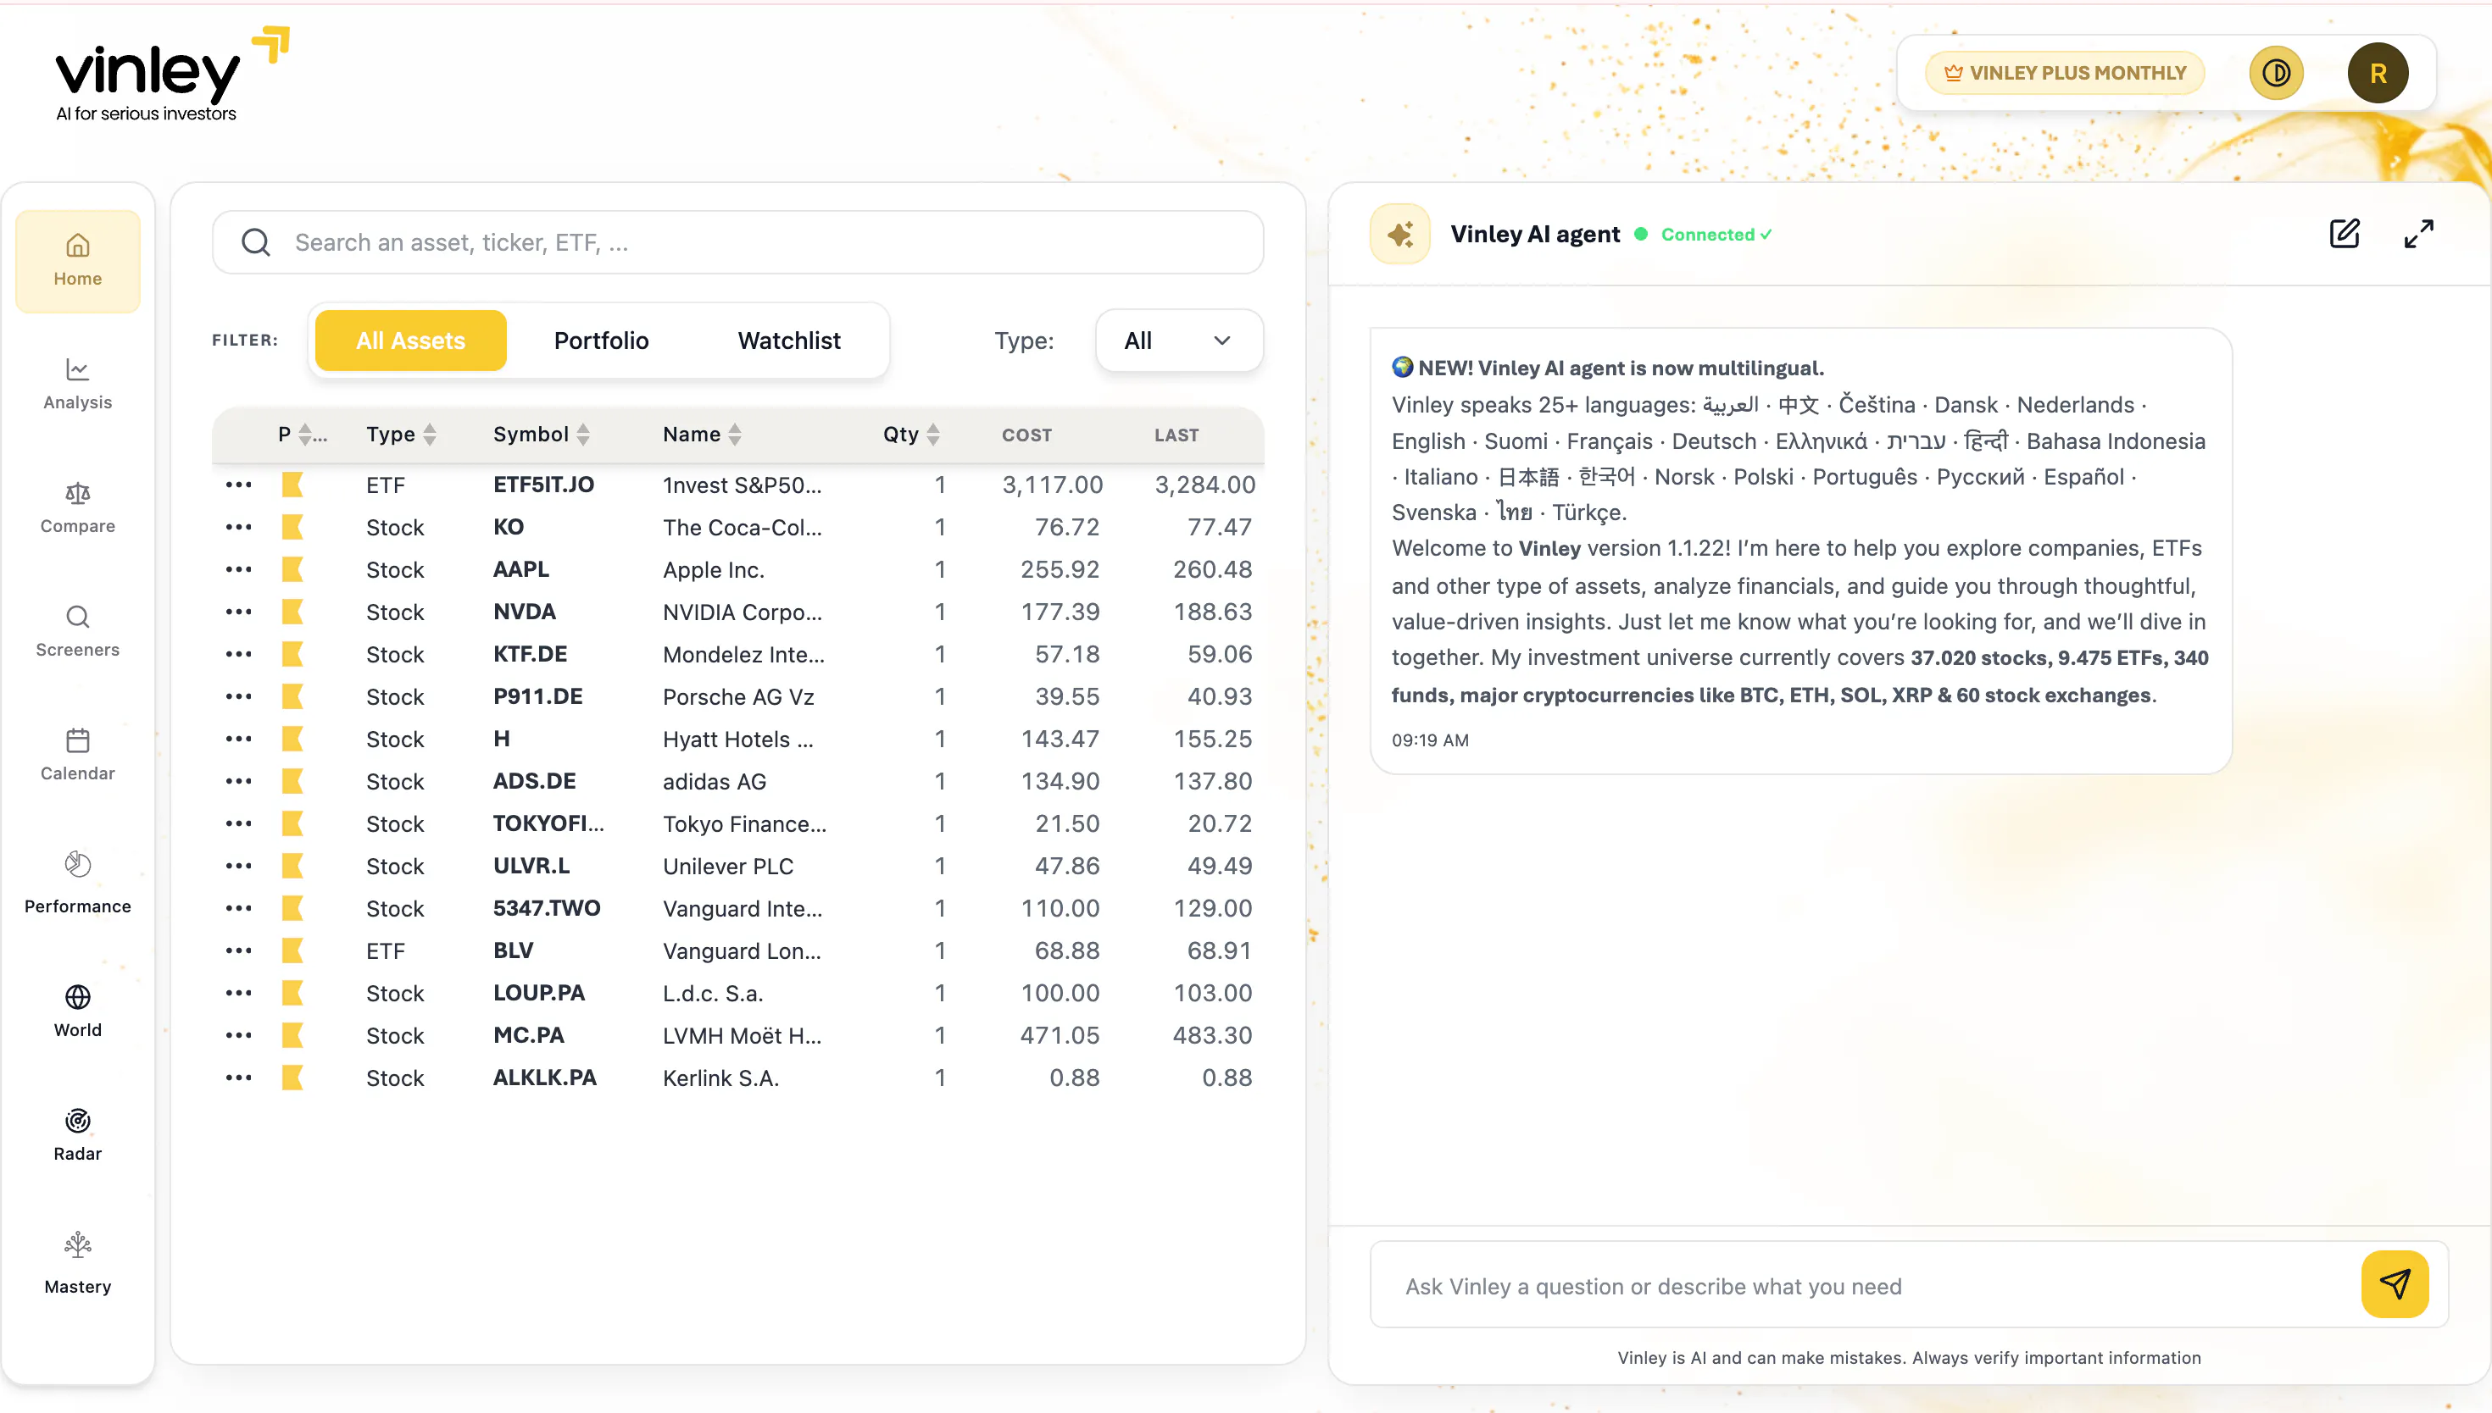The width and height of the screenshot is (2492, 1413).
Task: Click the search magnifier icon
Action: [255, 242]
